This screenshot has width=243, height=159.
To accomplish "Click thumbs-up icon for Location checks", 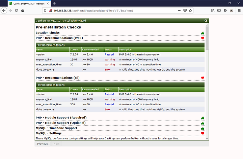I will [x=202, y=33].
